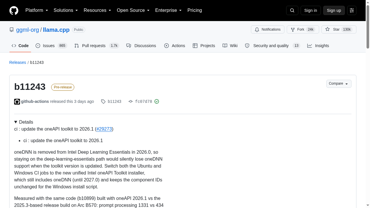Open the Compare dropdown
The height and width of the screenshot is (208, 370).
click(339, 84)
